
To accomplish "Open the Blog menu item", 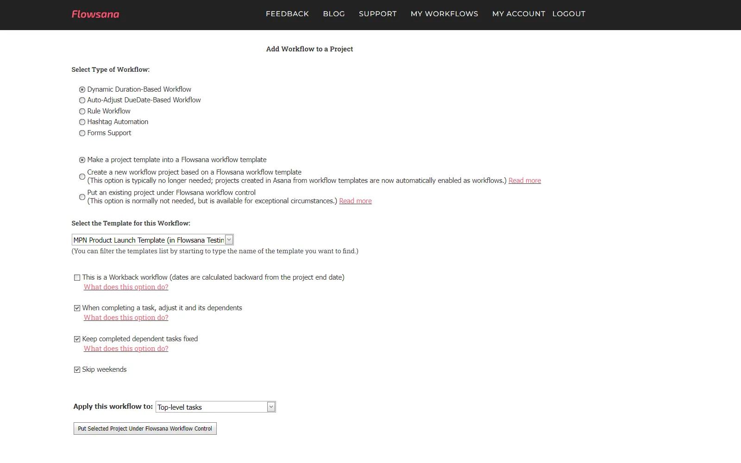I will pyautogui.click(x=333, y=14).
